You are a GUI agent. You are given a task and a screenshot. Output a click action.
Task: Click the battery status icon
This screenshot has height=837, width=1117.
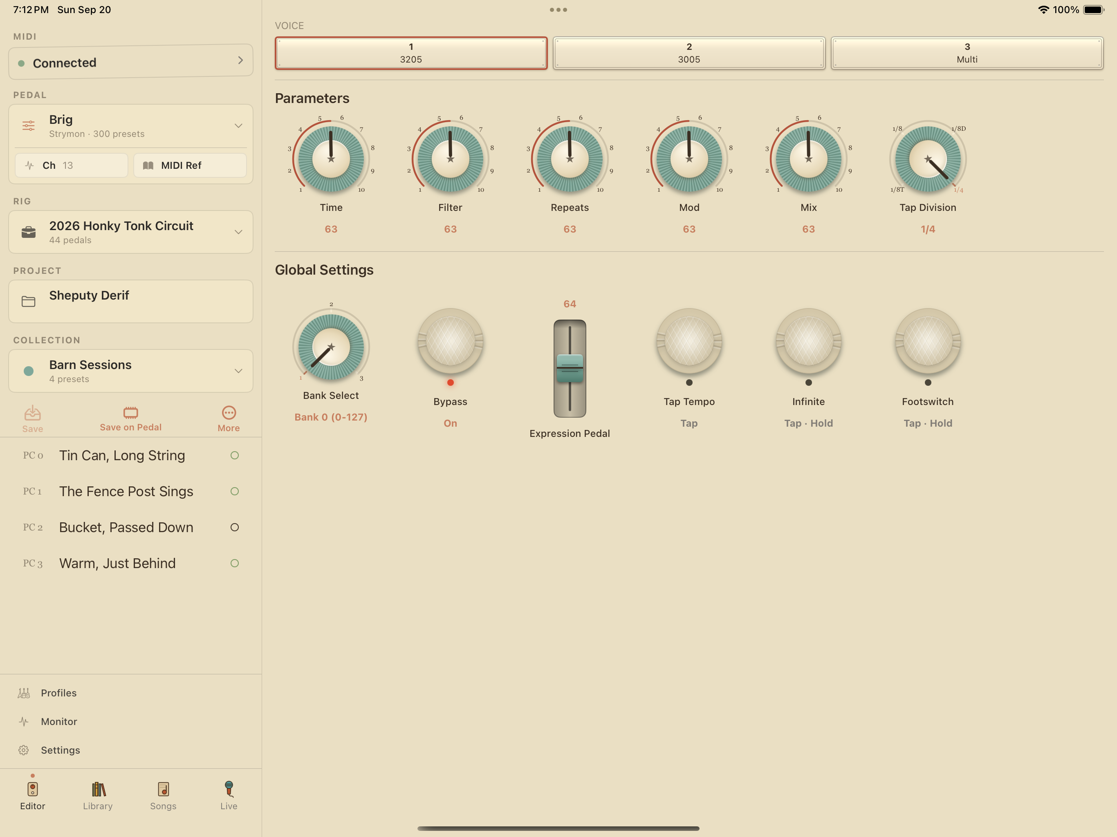[x=1094, y=9]
